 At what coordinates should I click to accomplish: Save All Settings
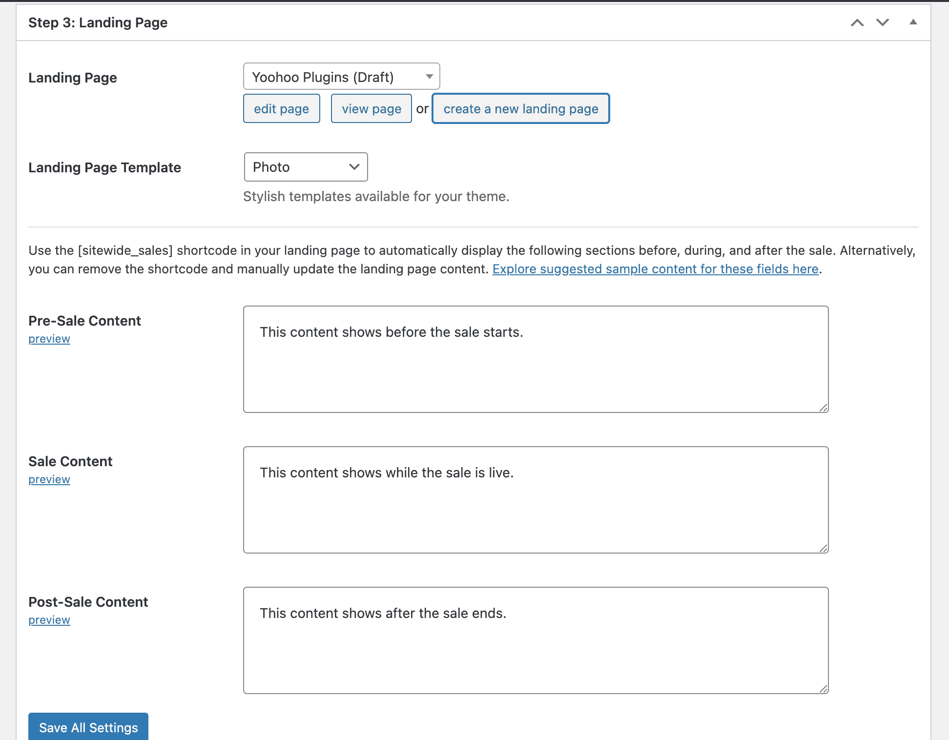[88, 727]
